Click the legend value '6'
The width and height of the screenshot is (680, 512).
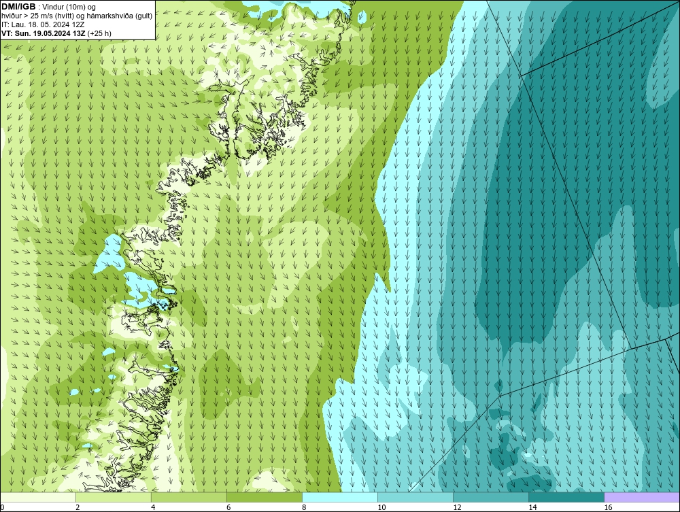tap(228, 507)
